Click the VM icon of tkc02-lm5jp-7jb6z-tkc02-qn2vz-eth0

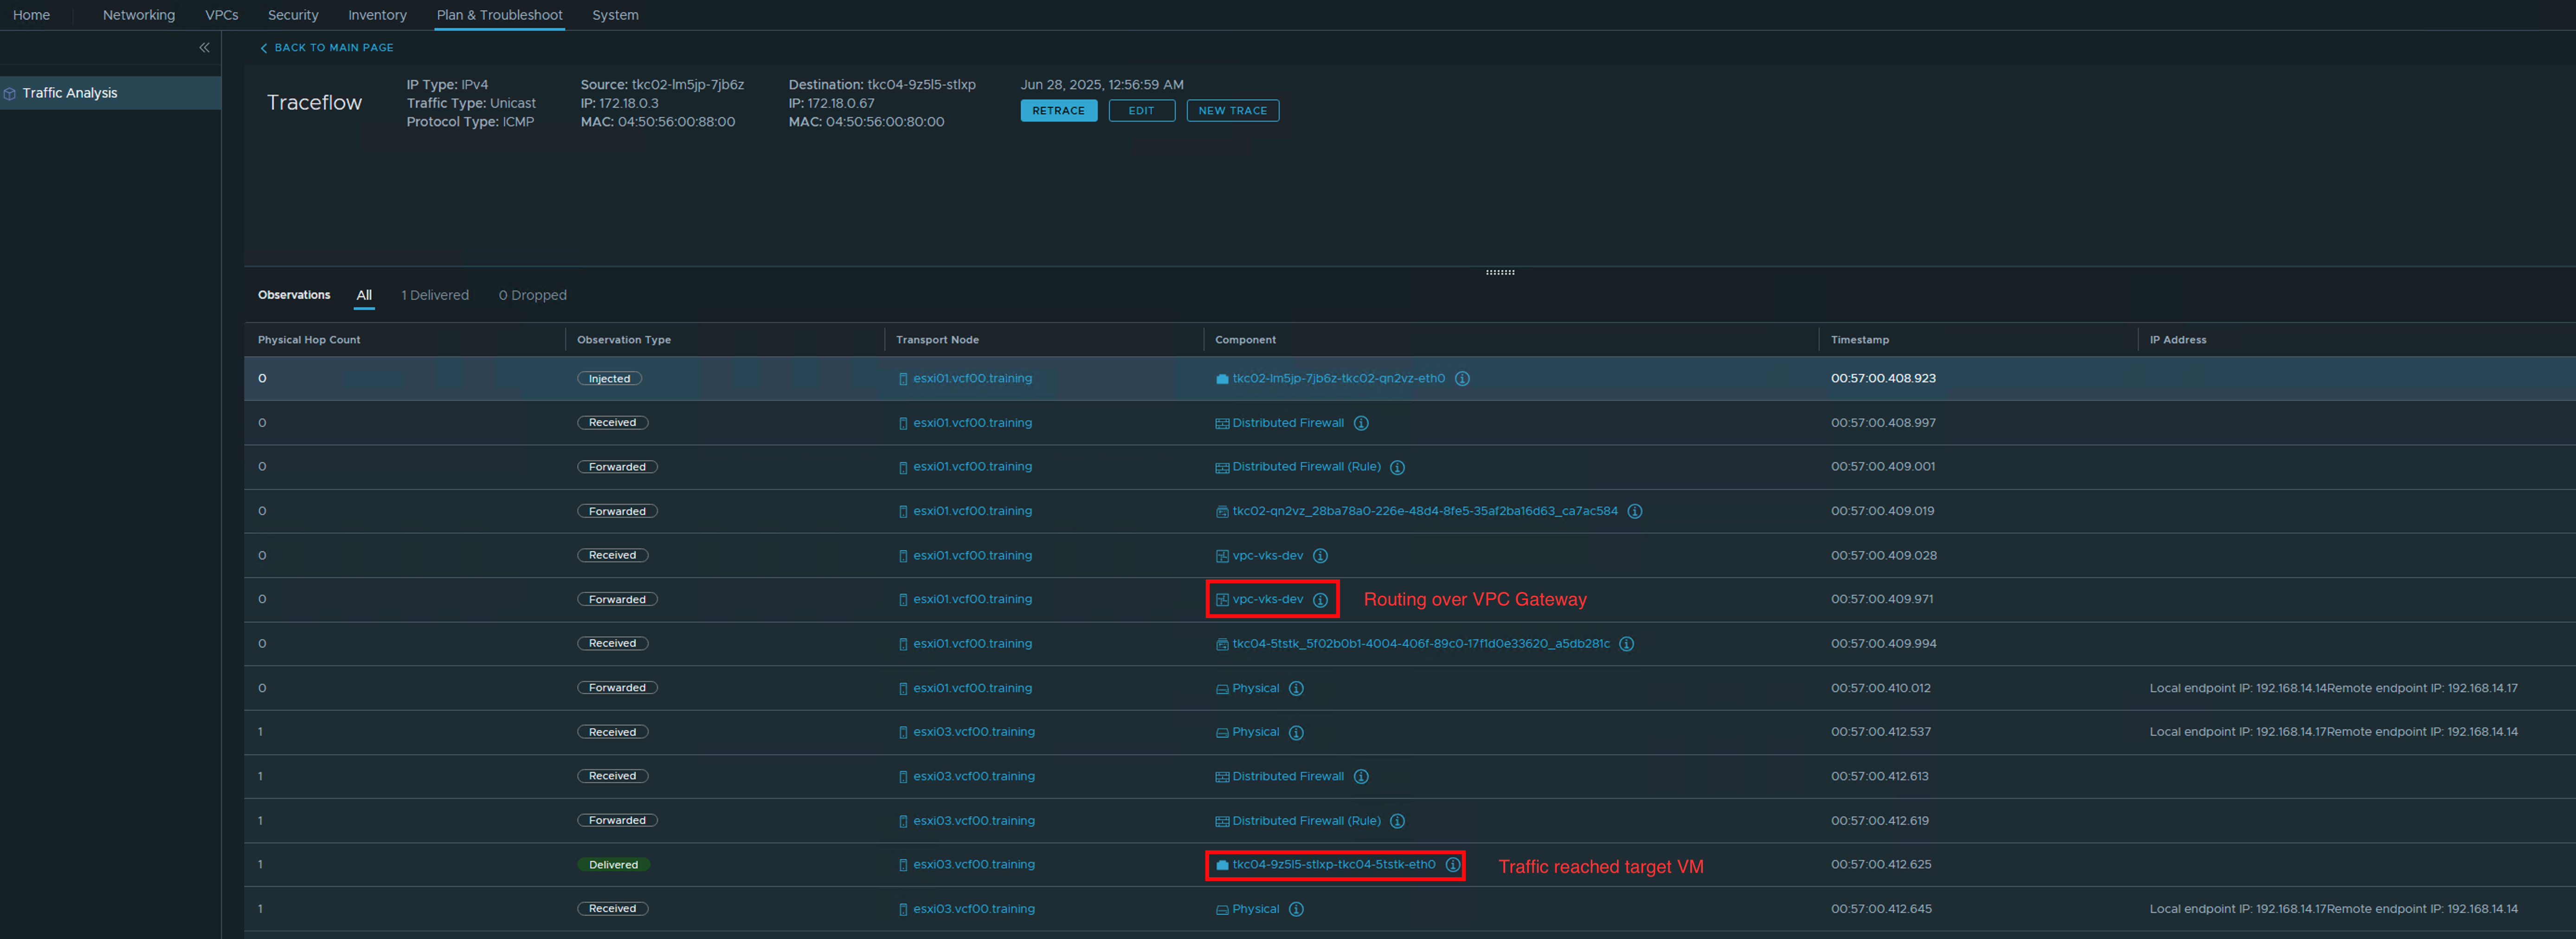pos(1222,379)
